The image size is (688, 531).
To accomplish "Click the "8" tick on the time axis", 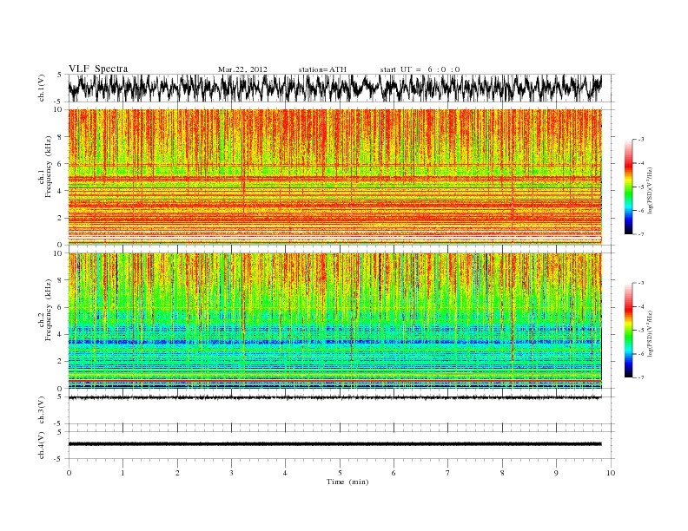I will (502, 473).
